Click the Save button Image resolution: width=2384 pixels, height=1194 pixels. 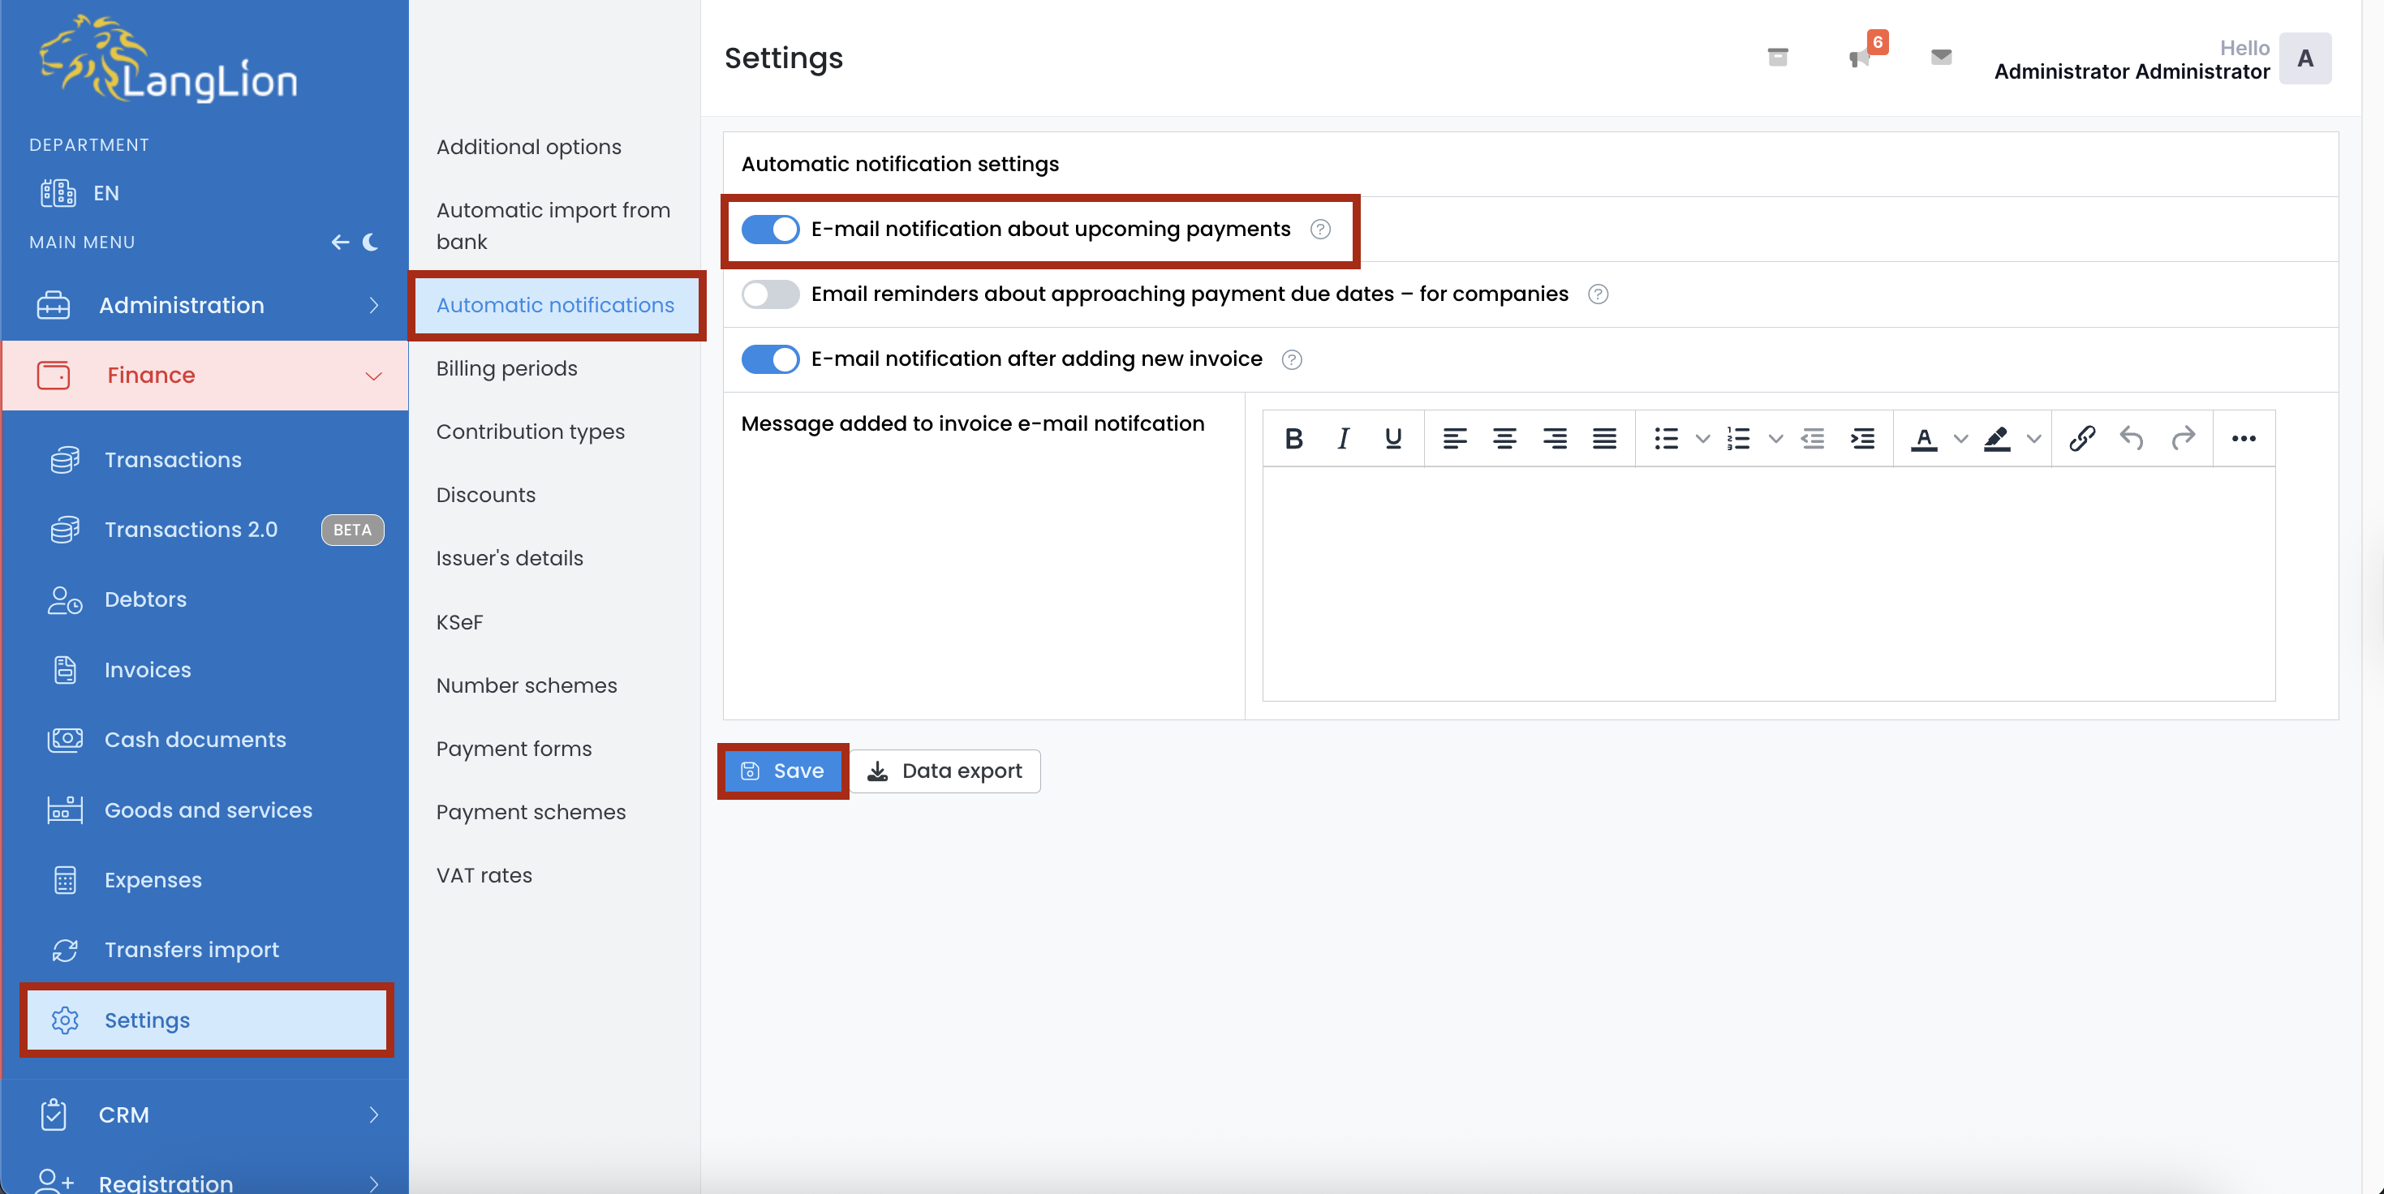(783, 771)
